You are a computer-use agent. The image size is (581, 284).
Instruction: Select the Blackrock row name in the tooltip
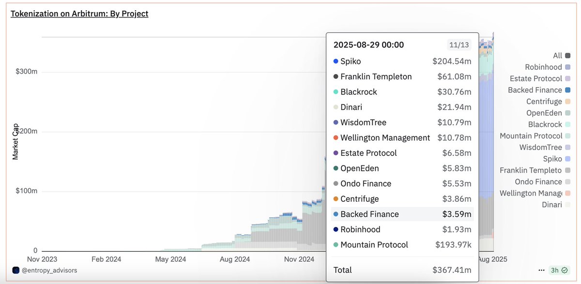coord(359,92)
